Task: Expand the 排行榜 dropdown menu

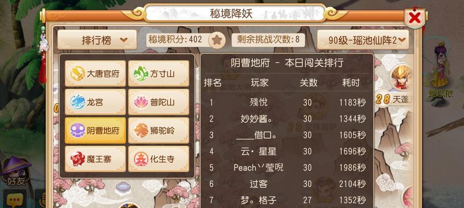Action: point(97,40)
